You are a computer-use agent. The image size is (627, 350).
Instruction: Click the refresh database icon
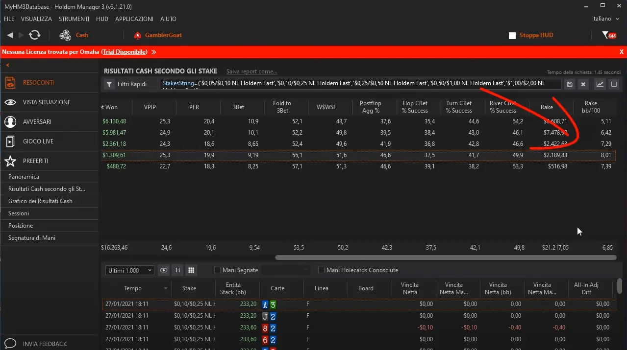[34, 35]
